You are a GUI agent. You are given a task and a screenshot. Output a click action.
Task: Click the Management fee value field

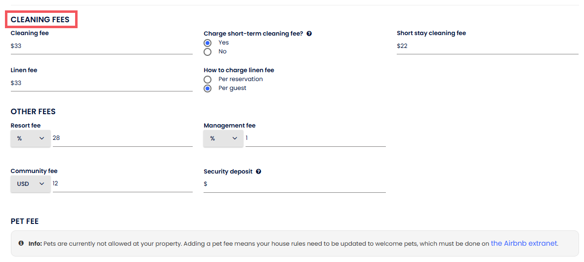(315, 138)
